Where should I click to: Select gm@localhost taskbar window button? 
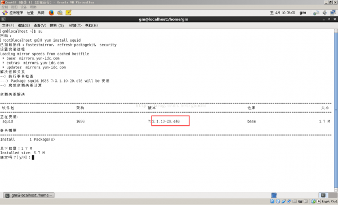point(29,195)
